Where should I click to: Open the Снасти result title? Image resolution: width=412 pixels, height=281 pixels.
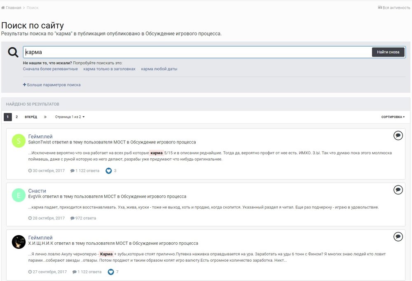click(37, 191)
